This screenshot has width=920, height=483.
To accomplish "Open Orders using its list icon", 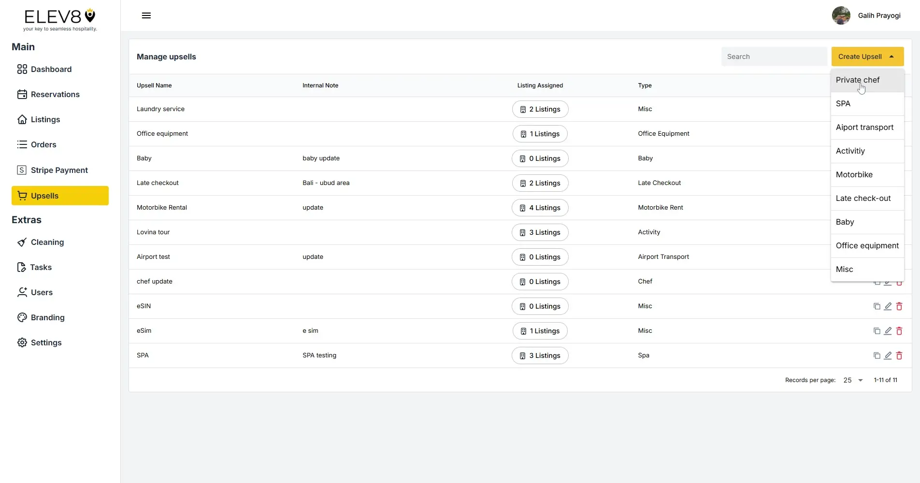I will click(x=22, y=144).
